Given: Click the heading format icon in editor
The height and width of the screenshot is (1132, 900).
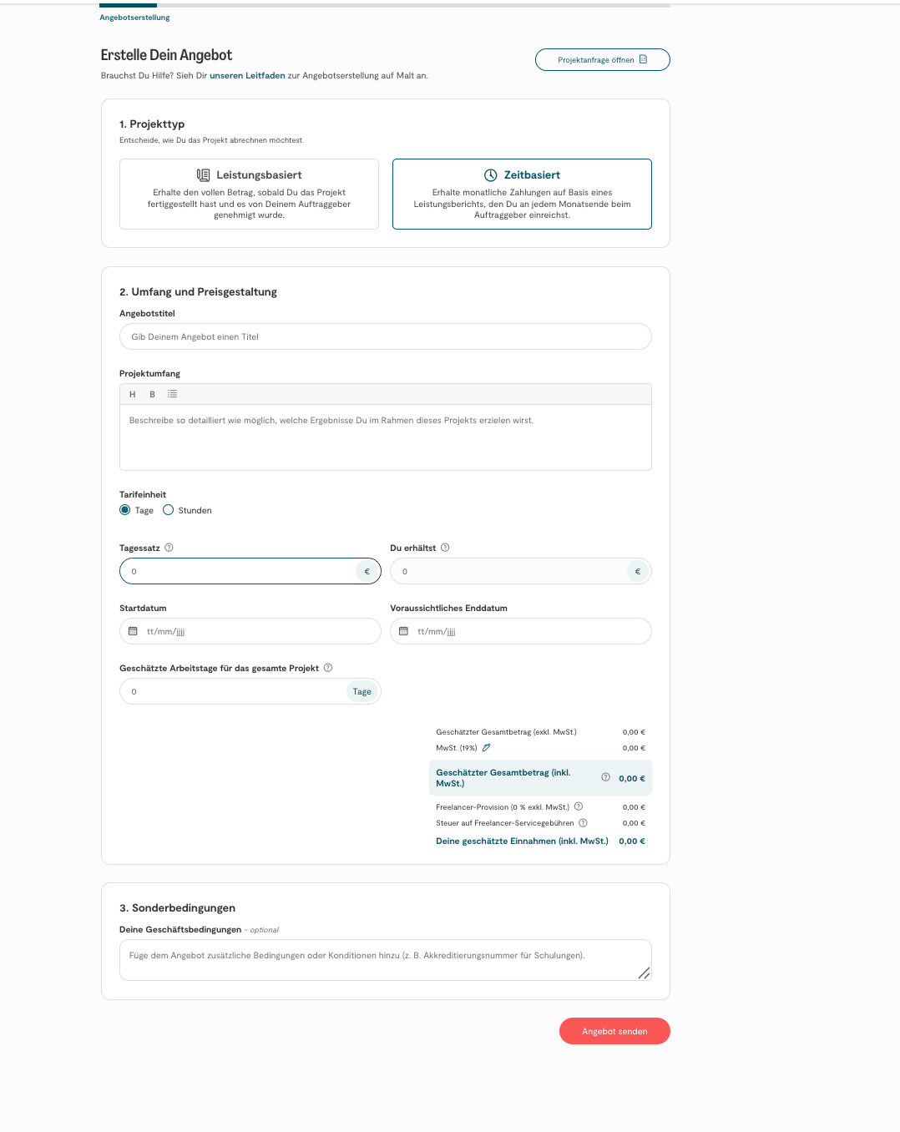Looking at the screenshot, I should pyautogui.click(x=132, y=394).
